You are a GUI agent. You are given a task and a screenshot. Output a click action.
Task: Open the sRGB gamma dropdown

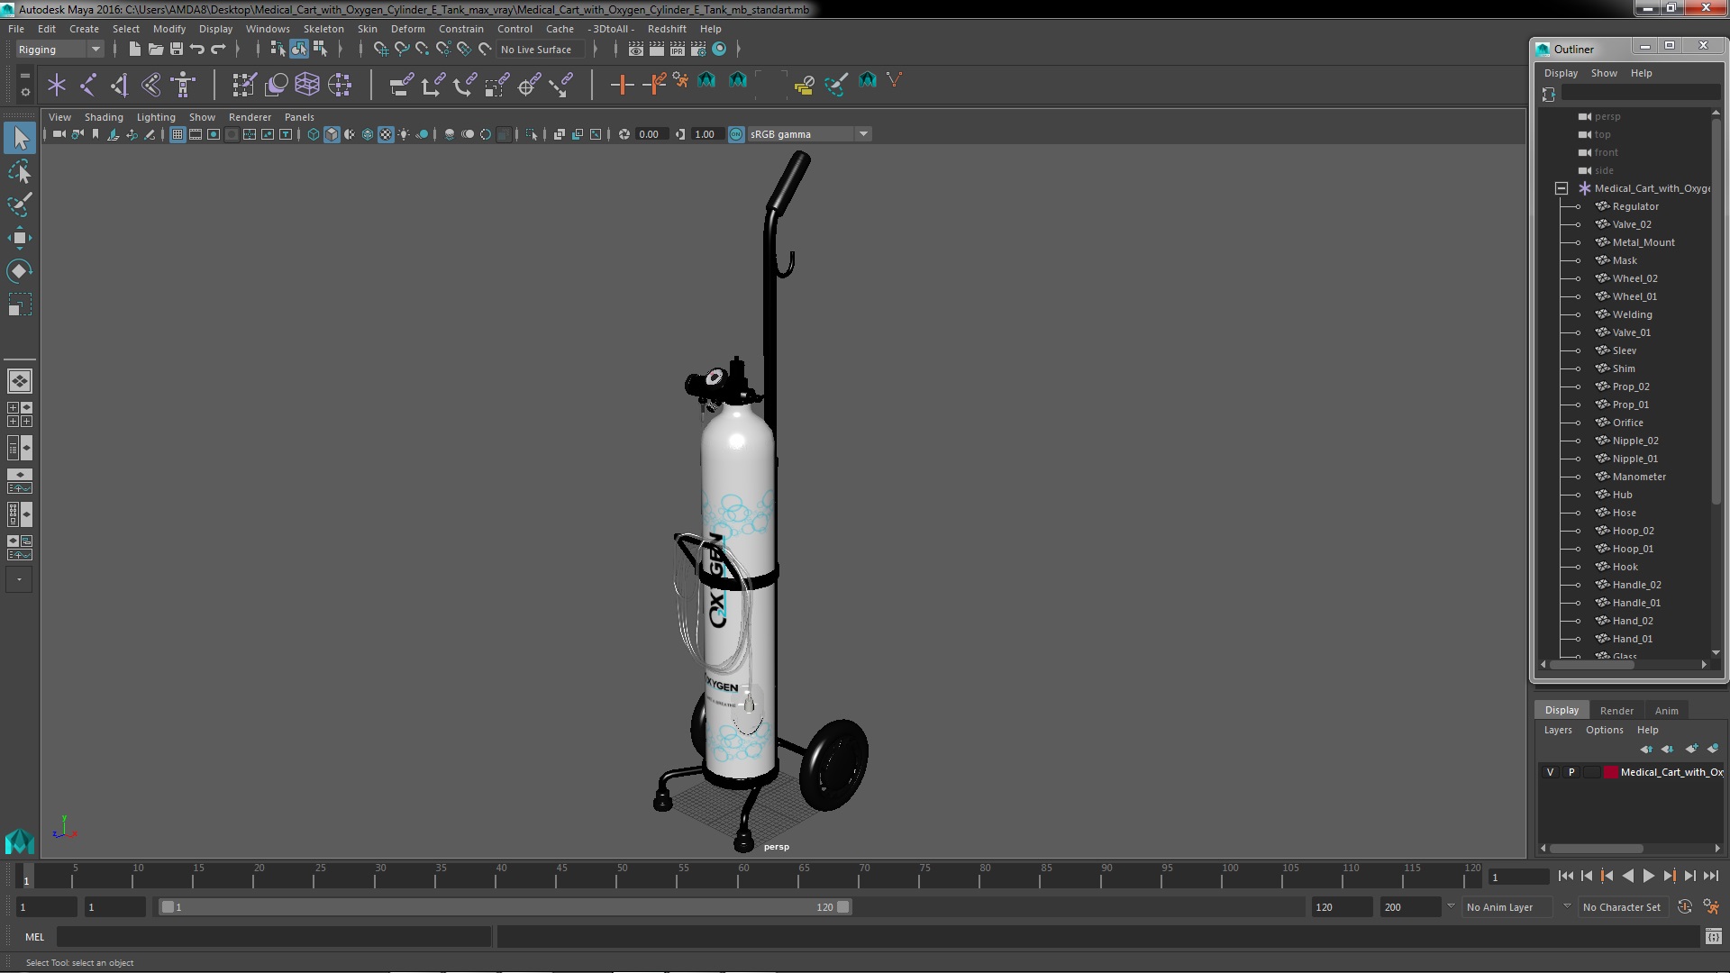[863, 134]
